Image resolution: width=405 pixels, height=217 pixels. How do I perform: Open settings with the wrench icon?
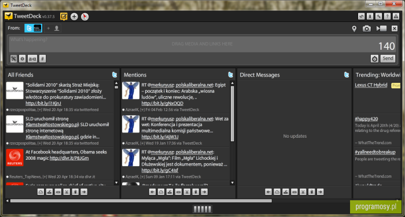[378, 17]
